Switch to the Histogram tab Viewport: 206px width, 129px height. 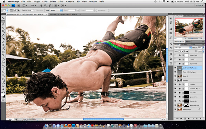pos(188,16)
